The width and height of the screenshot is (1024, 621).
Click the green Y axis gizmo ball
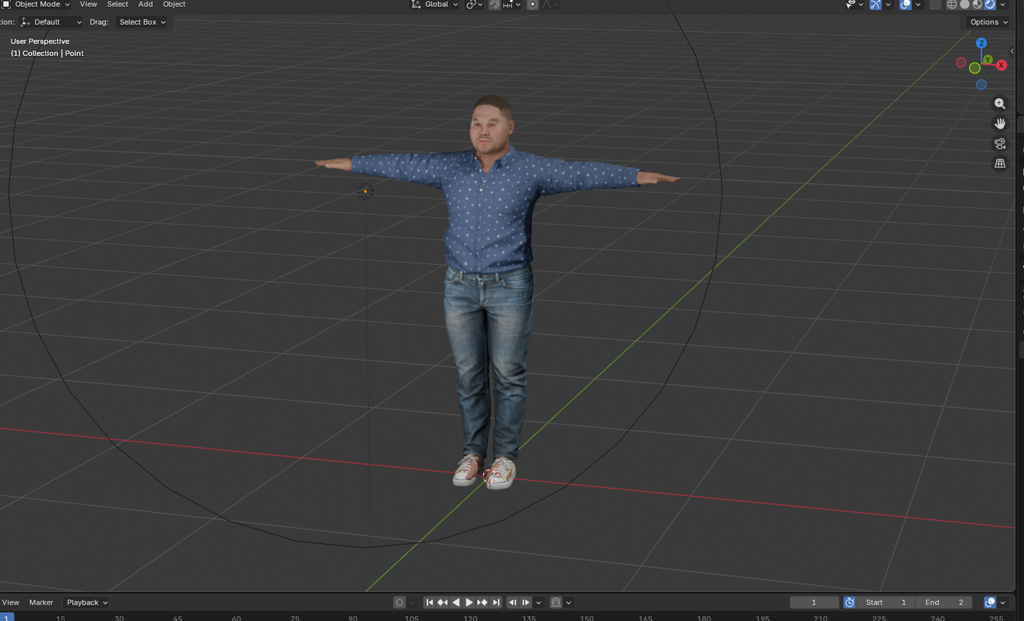click(x=988, y=59)
